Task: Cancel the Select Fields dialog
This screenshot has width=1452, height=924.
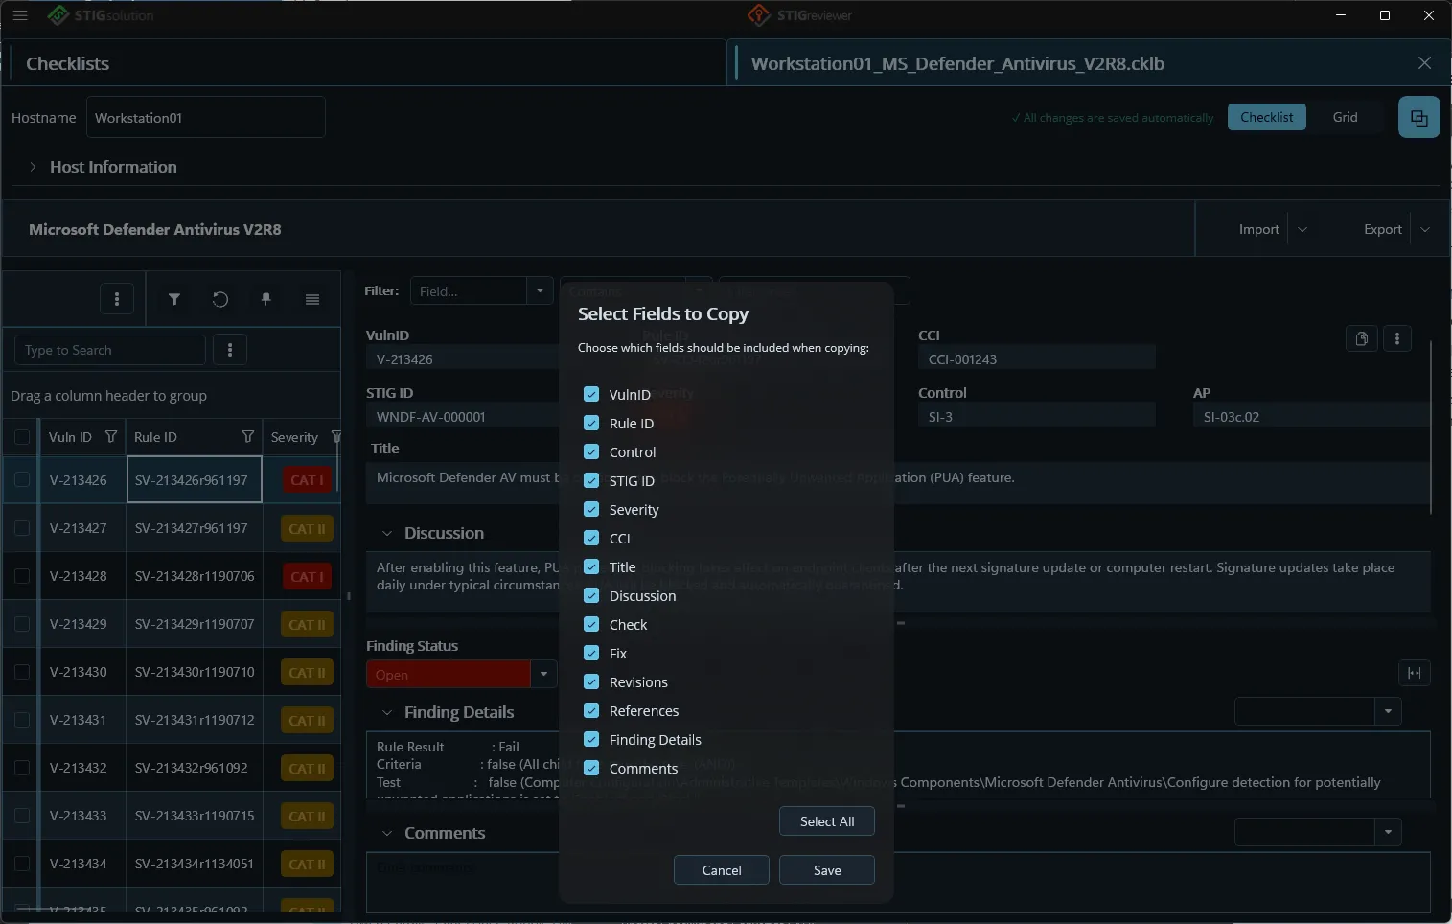Action: click(x=722, y=870)
